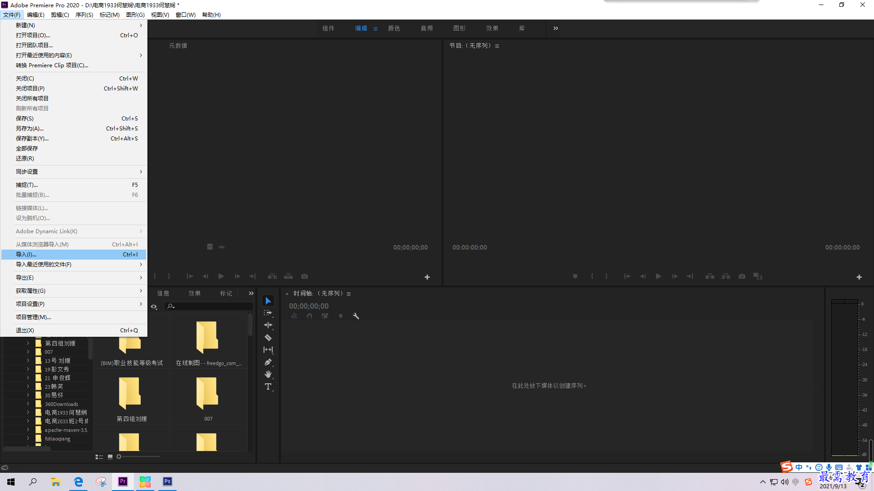The image size is (874, 491).
Task: Export frame from program monitor camera icon
Action: (742, 276)
